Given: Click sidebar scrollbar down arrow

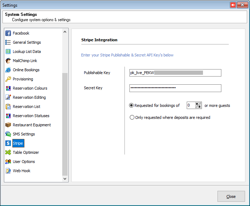Looking at the screenshot, I should [x=65, y=178].
